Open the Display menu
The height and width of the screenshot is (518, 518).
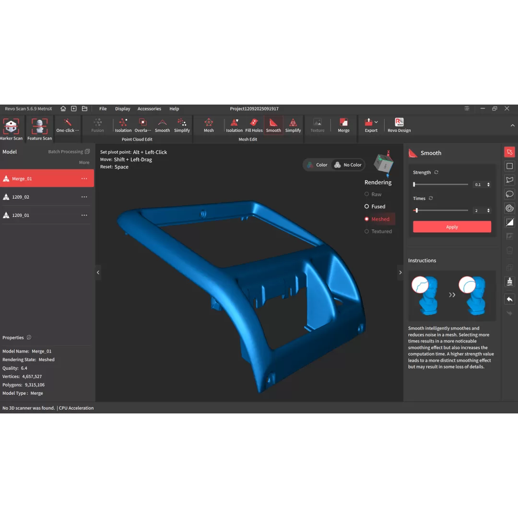(x=122, y=109)
